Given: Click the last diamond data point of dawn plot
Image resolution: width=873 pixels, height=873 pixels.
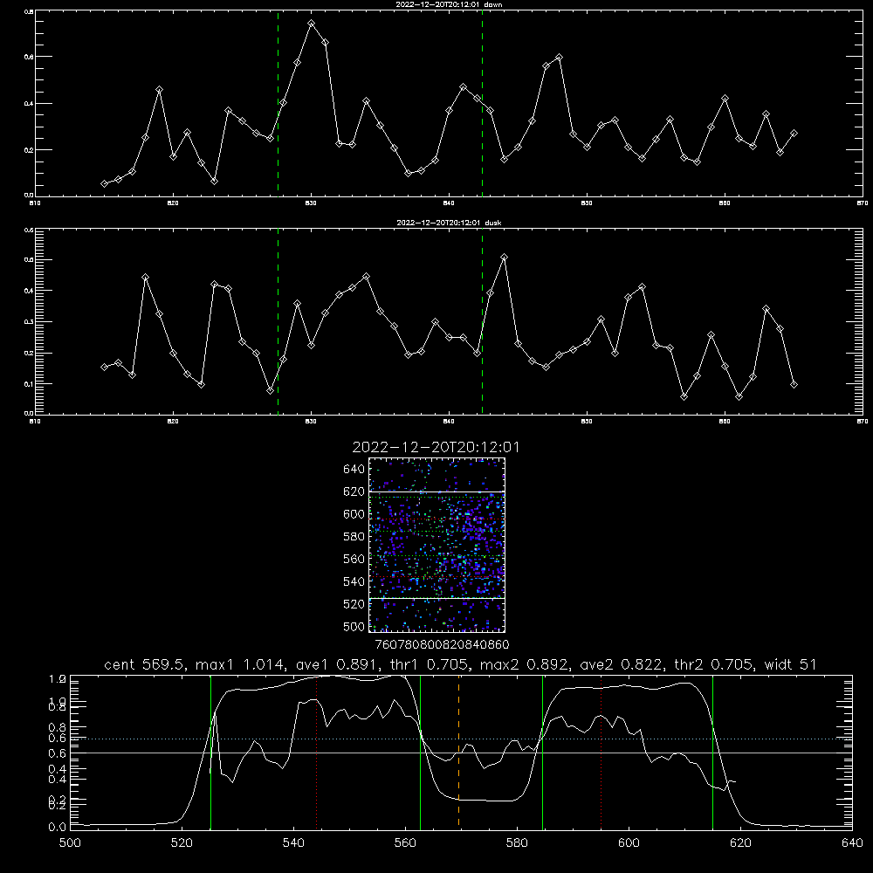Looking at the screenshot, I should click(x=794, y=133).
